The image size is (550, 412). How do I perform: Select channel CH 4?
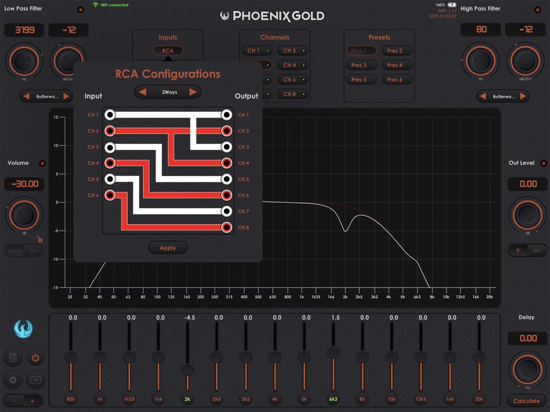click(293, 65)
